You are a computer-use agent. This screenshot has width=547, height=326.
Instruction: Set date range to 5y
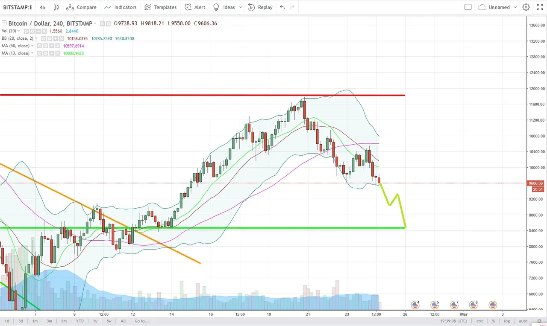109,321
